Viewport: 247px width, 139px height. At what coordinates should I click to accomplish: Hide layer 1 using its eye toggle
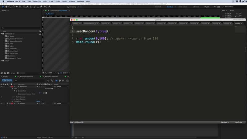click(x=2, y=86)
